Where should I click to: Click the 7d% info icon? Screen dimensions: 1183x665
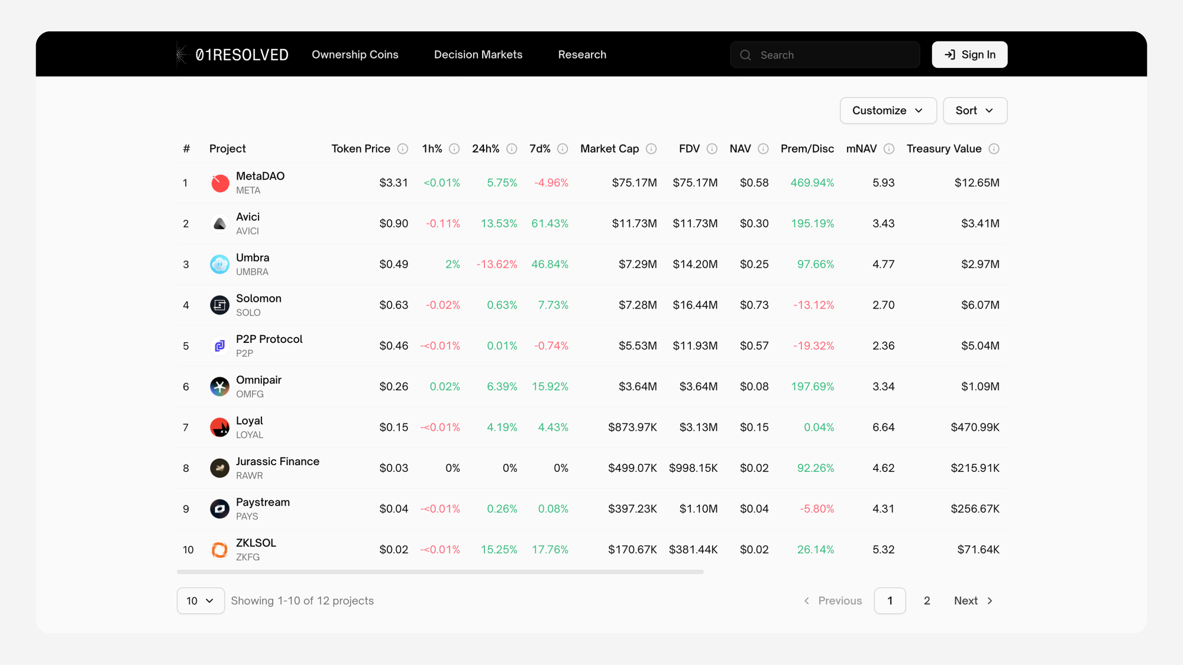tap(563, 149)
